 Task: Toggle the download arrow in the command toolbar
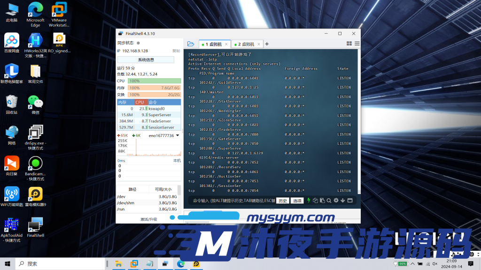coord(342,200)
